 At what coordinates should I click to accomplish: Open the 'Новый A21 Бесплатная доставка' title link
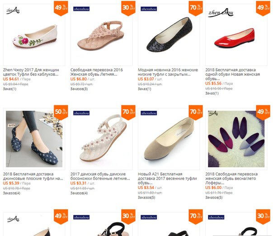pos(167,178)
